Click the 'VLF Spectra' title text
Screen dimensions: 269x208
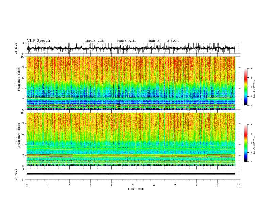[x=38, y=41]
